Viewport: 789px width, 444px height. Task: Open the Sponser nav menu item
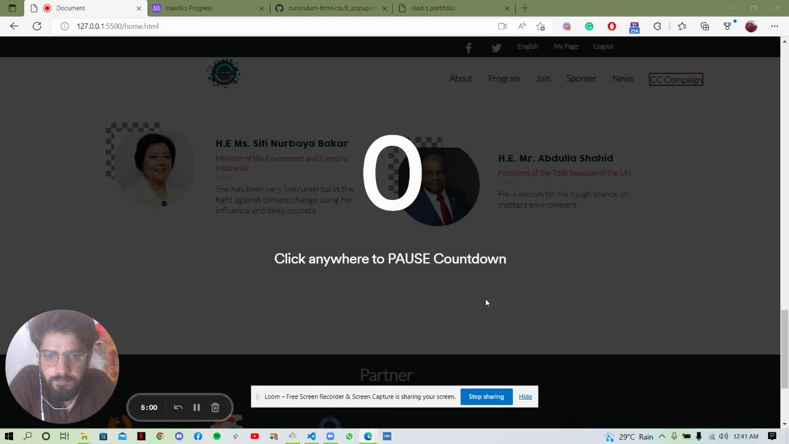[x=581, y=78]
